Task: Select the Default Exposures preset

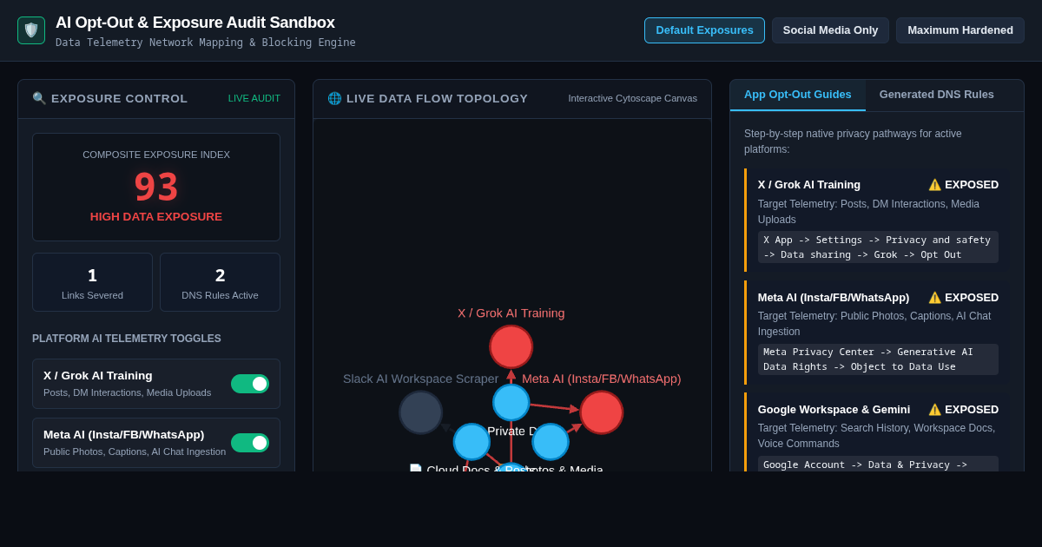Action: click(704, 30)
